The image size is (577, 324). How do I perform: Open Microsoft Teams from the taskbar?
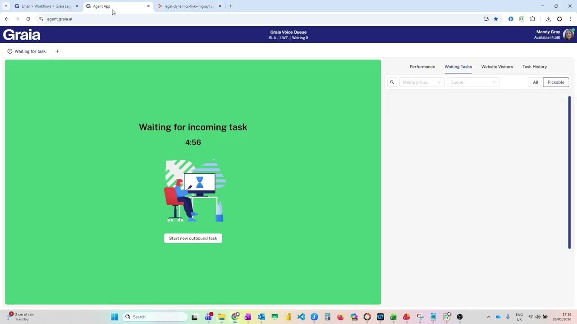(208, 317)
